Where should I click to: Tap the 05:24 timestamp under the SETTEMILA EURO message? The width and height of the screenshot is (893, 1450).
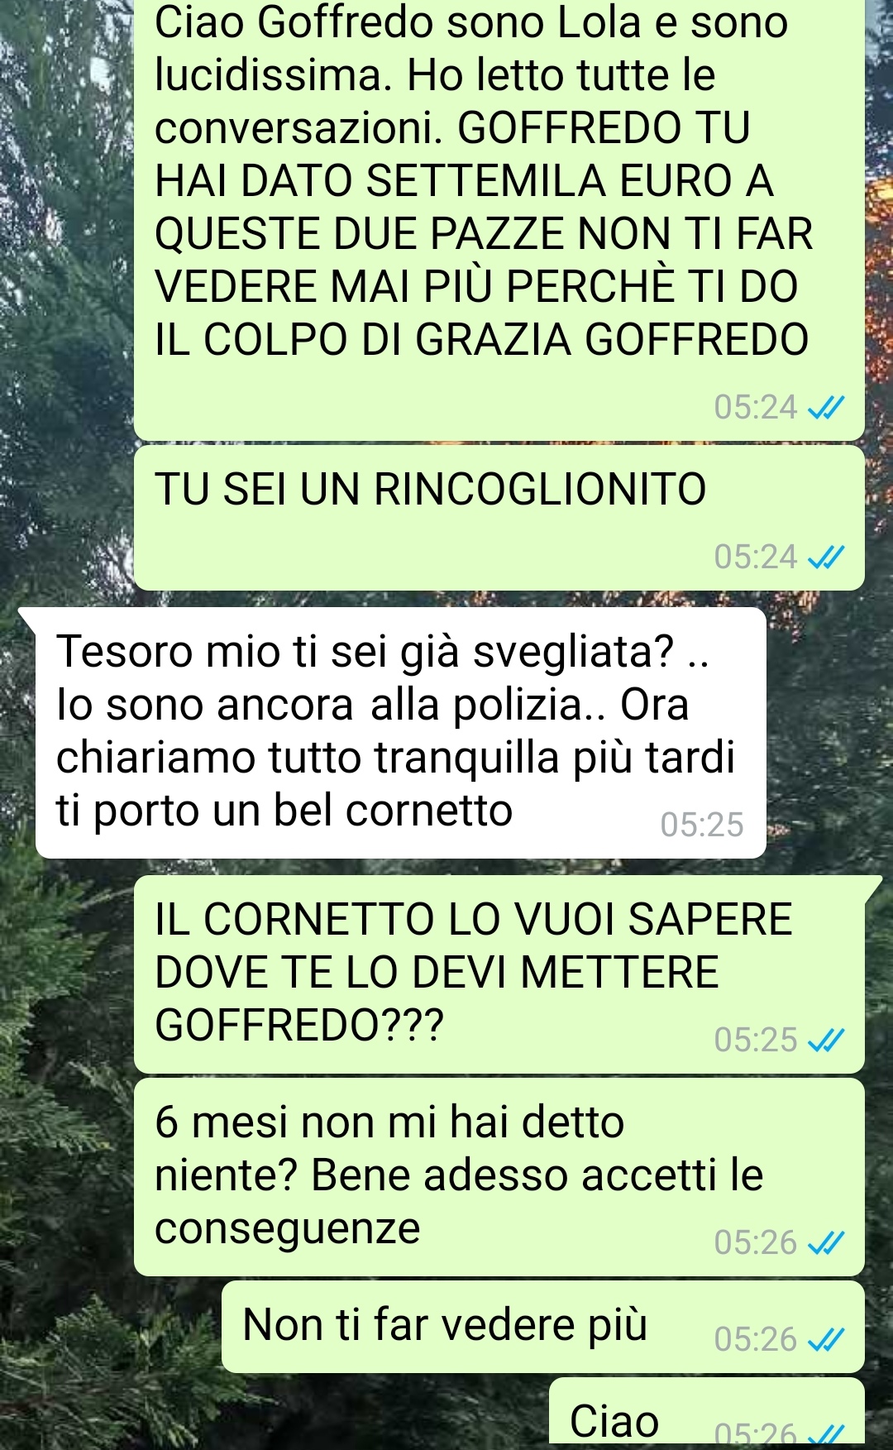[756, 408]
